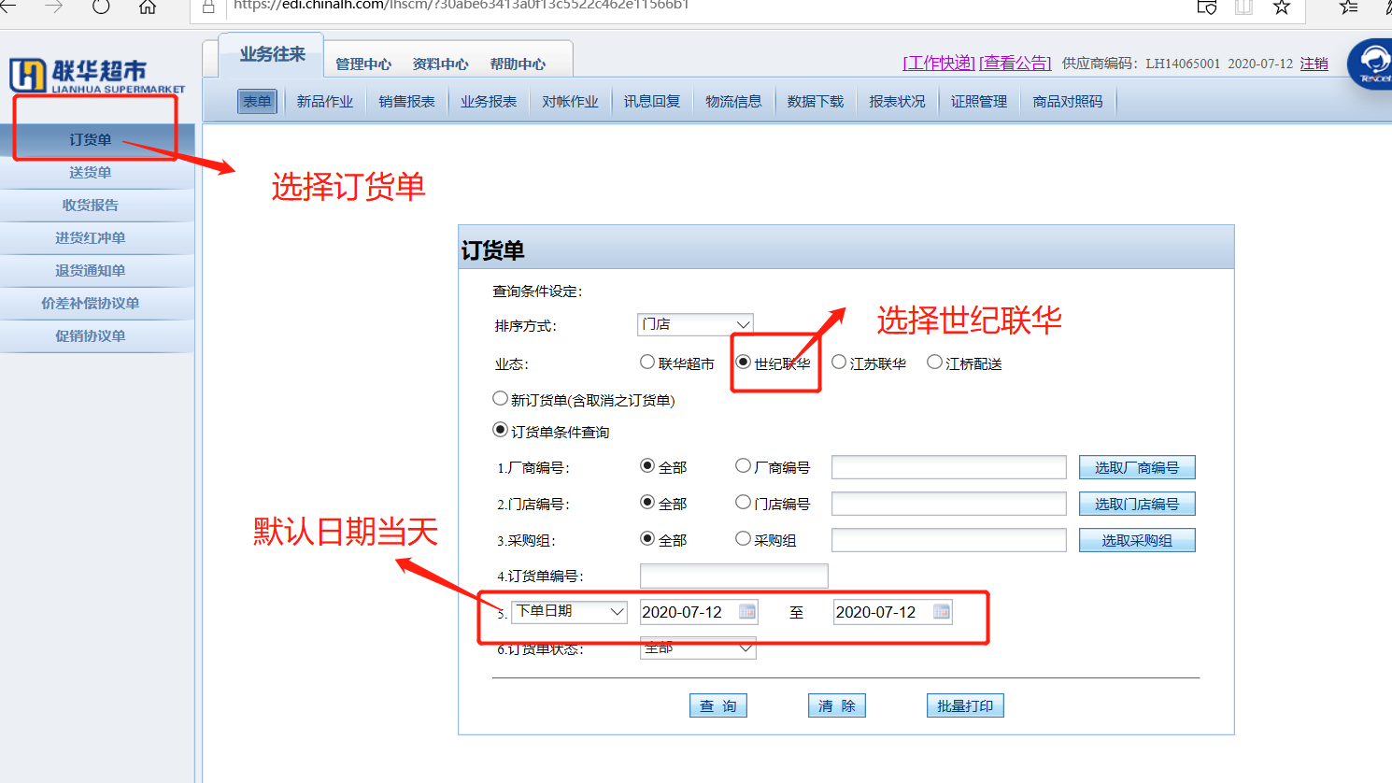
Task: Click 批量打印 button
Action: click(965, 705)
